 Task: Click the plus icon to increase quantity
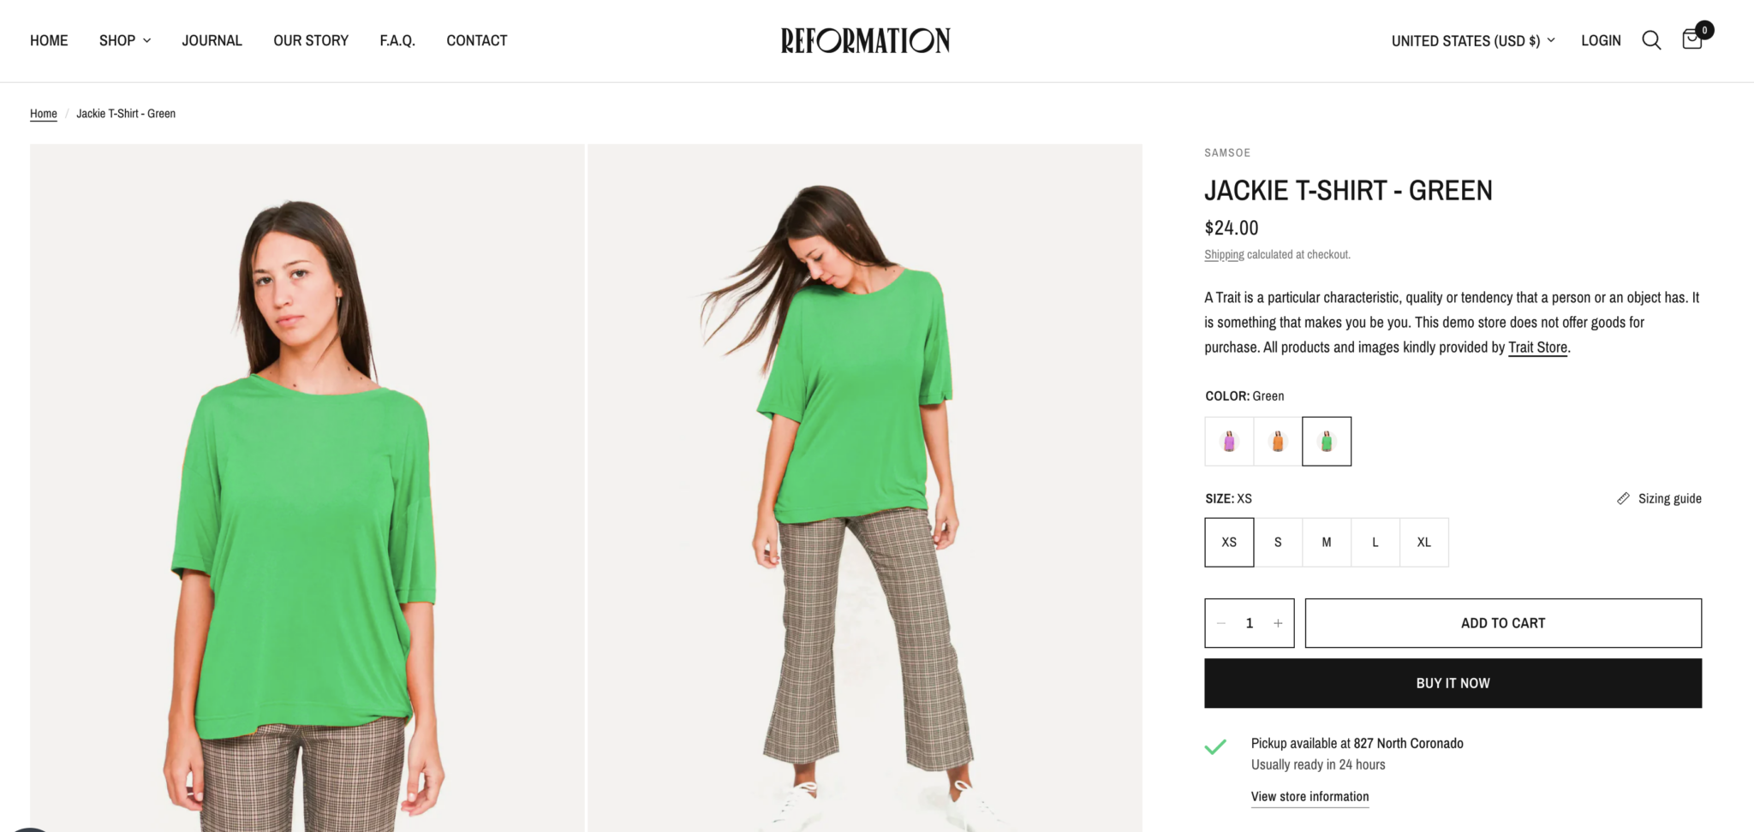point(1278,623)
